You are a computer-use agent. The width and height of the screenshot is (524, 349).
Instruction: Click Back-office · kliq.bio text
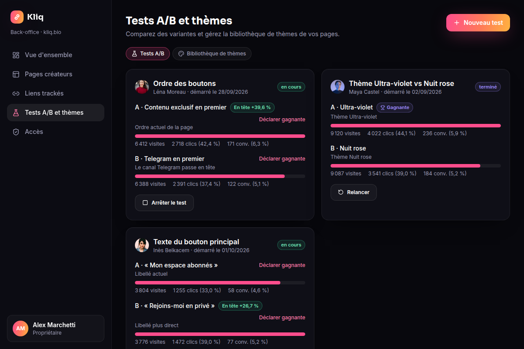point(36,32)
